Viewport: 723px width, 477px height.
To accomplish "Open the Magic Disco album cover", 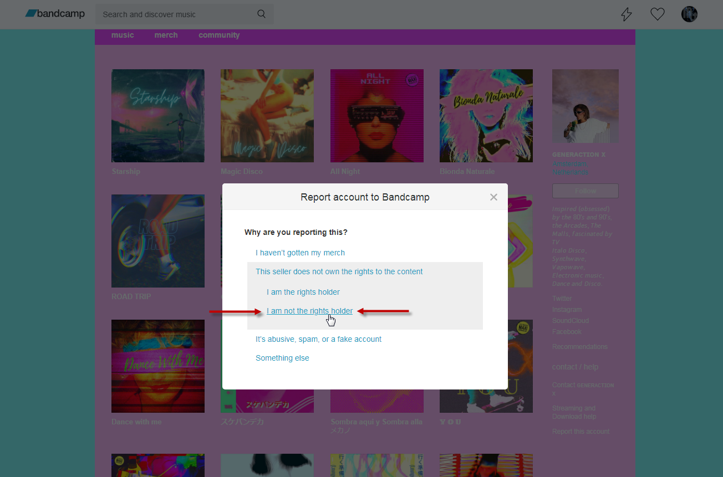I will tap(267, 116).
